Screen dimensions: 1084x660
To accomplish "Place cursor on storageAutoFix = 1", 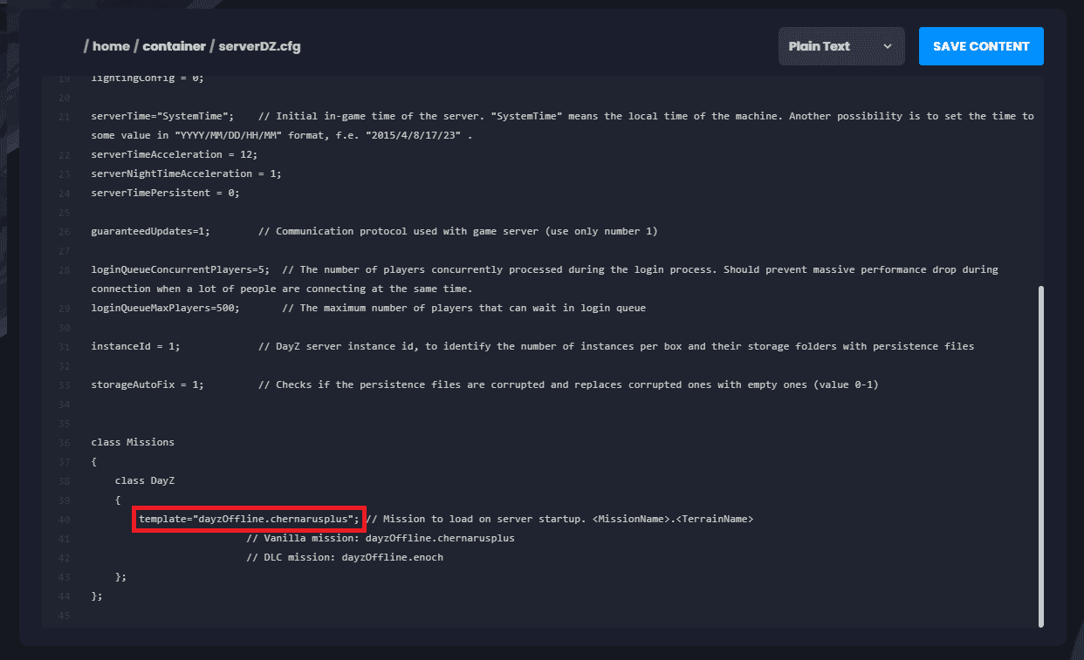I will (147, 384).
